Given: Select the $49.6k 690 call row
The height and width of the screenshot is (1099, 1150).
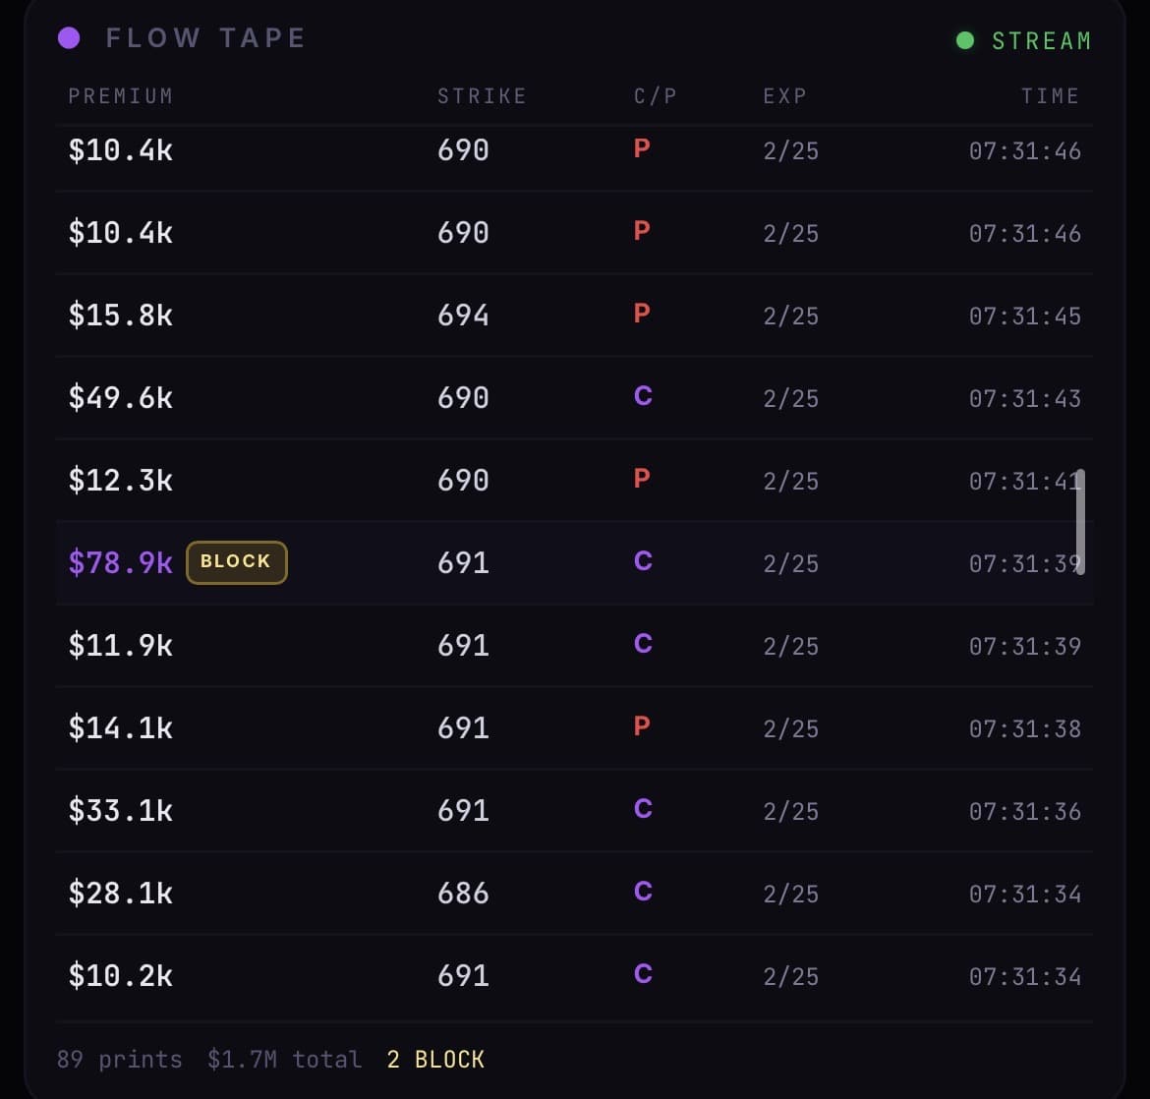Looking at the screenshot, I should (574, 397).
